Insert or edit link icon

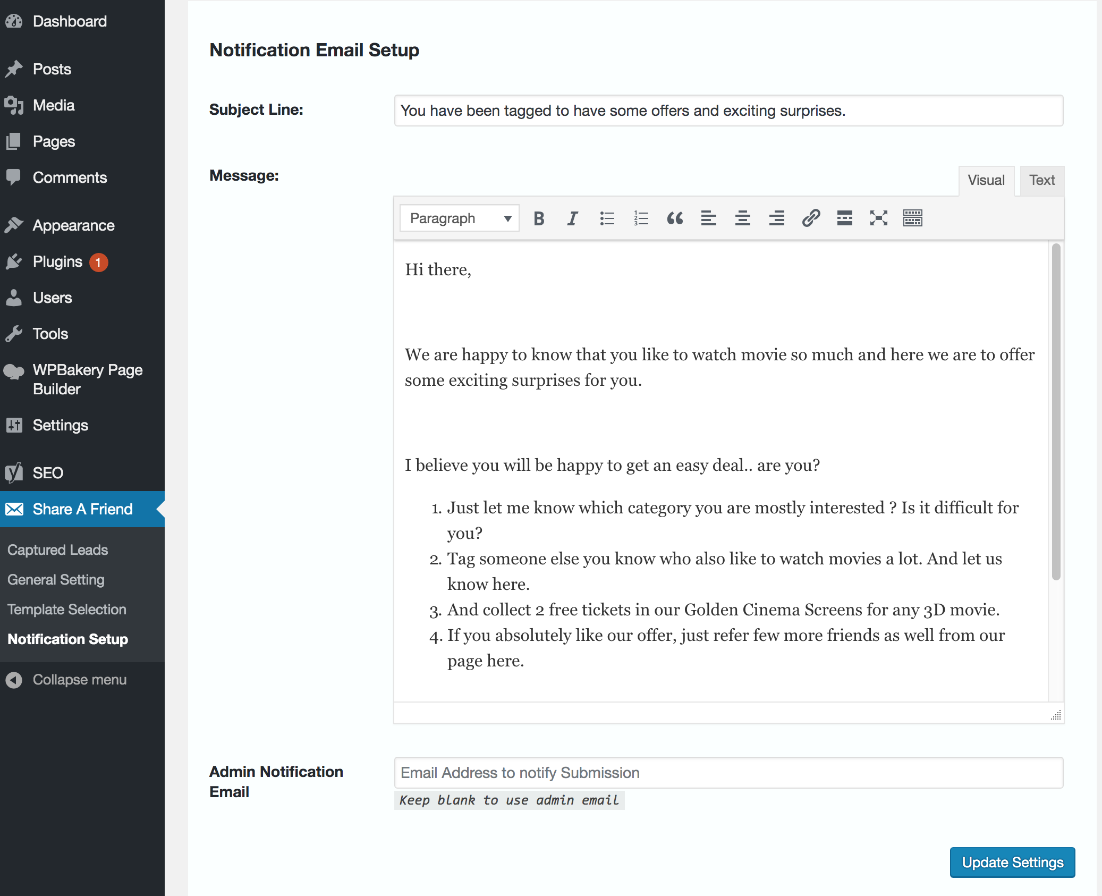[x=811, y=218]
